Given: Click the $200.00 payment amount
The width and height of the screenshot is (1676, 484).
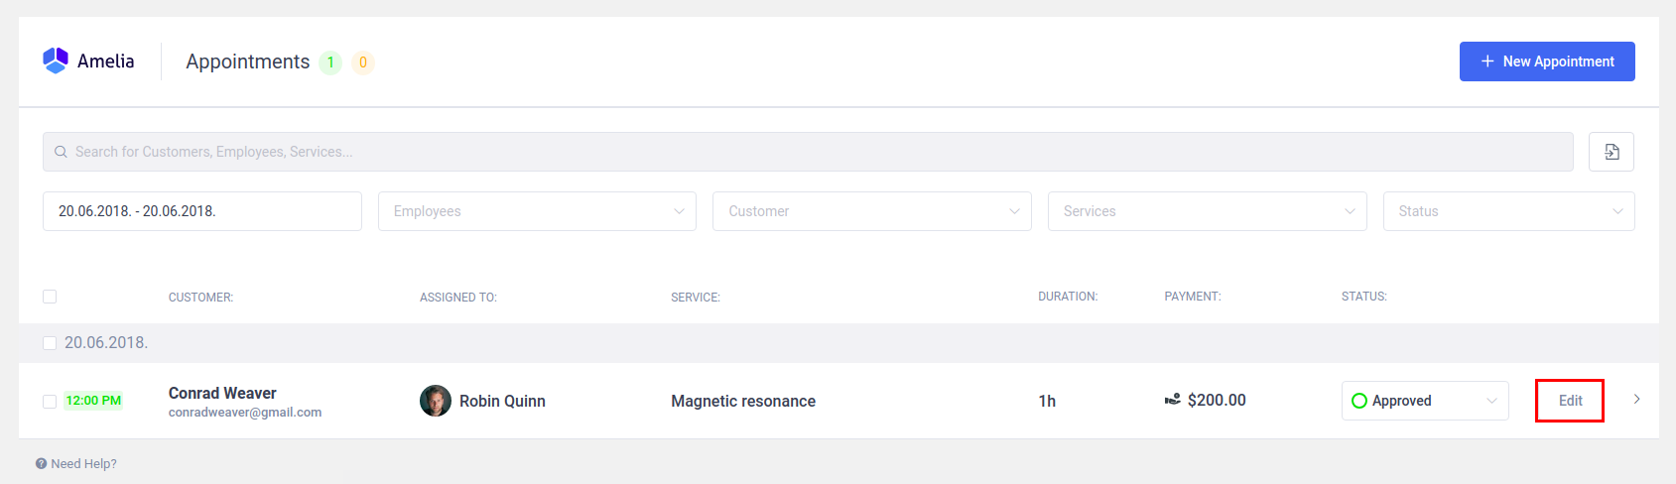Looking at the screenshot, I should (x=1217, y=400).
